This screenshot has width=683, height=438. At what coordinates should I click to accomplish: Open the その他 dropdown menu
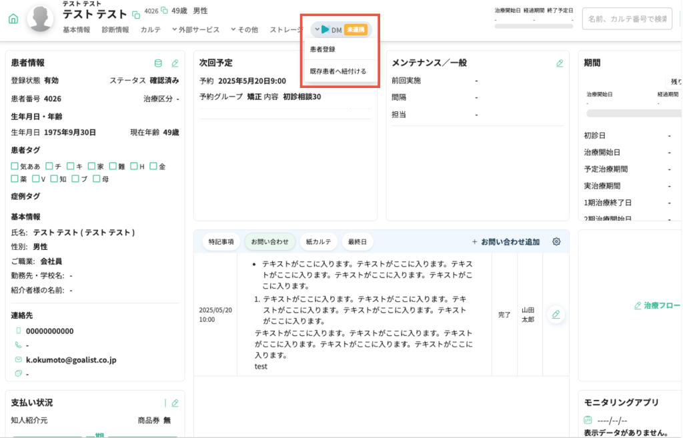[245, 29]
